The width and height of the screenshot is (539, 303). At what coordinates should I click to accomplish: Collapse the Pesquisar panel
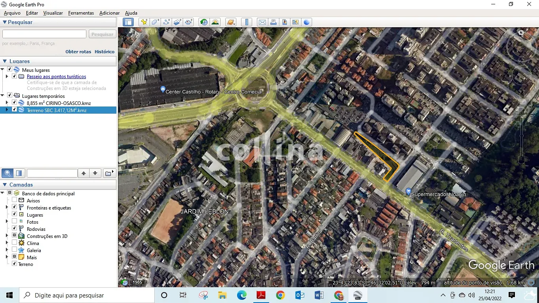click(5, 22)
